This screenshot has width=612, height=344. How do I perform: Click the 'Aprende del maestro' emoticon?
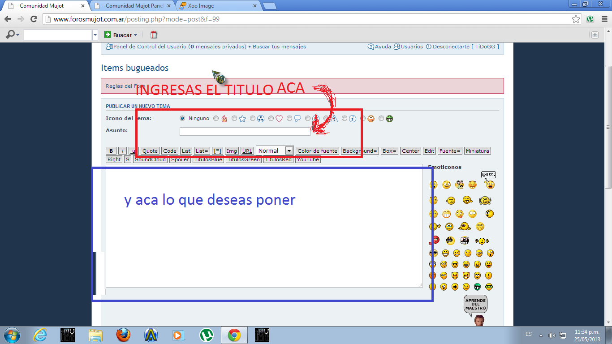(476, 310)
